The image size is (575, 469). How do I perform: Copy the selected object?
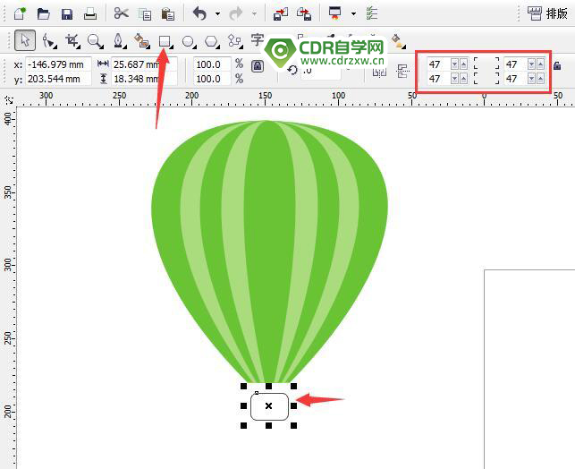[145, 14]
